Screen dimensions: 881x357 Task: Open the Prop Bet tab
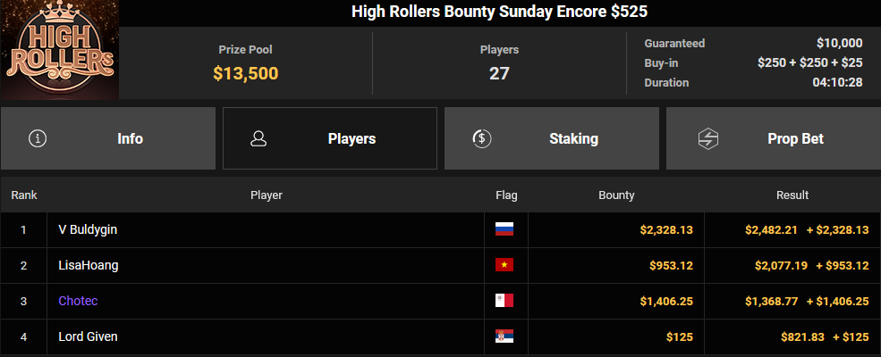[773, 138]
